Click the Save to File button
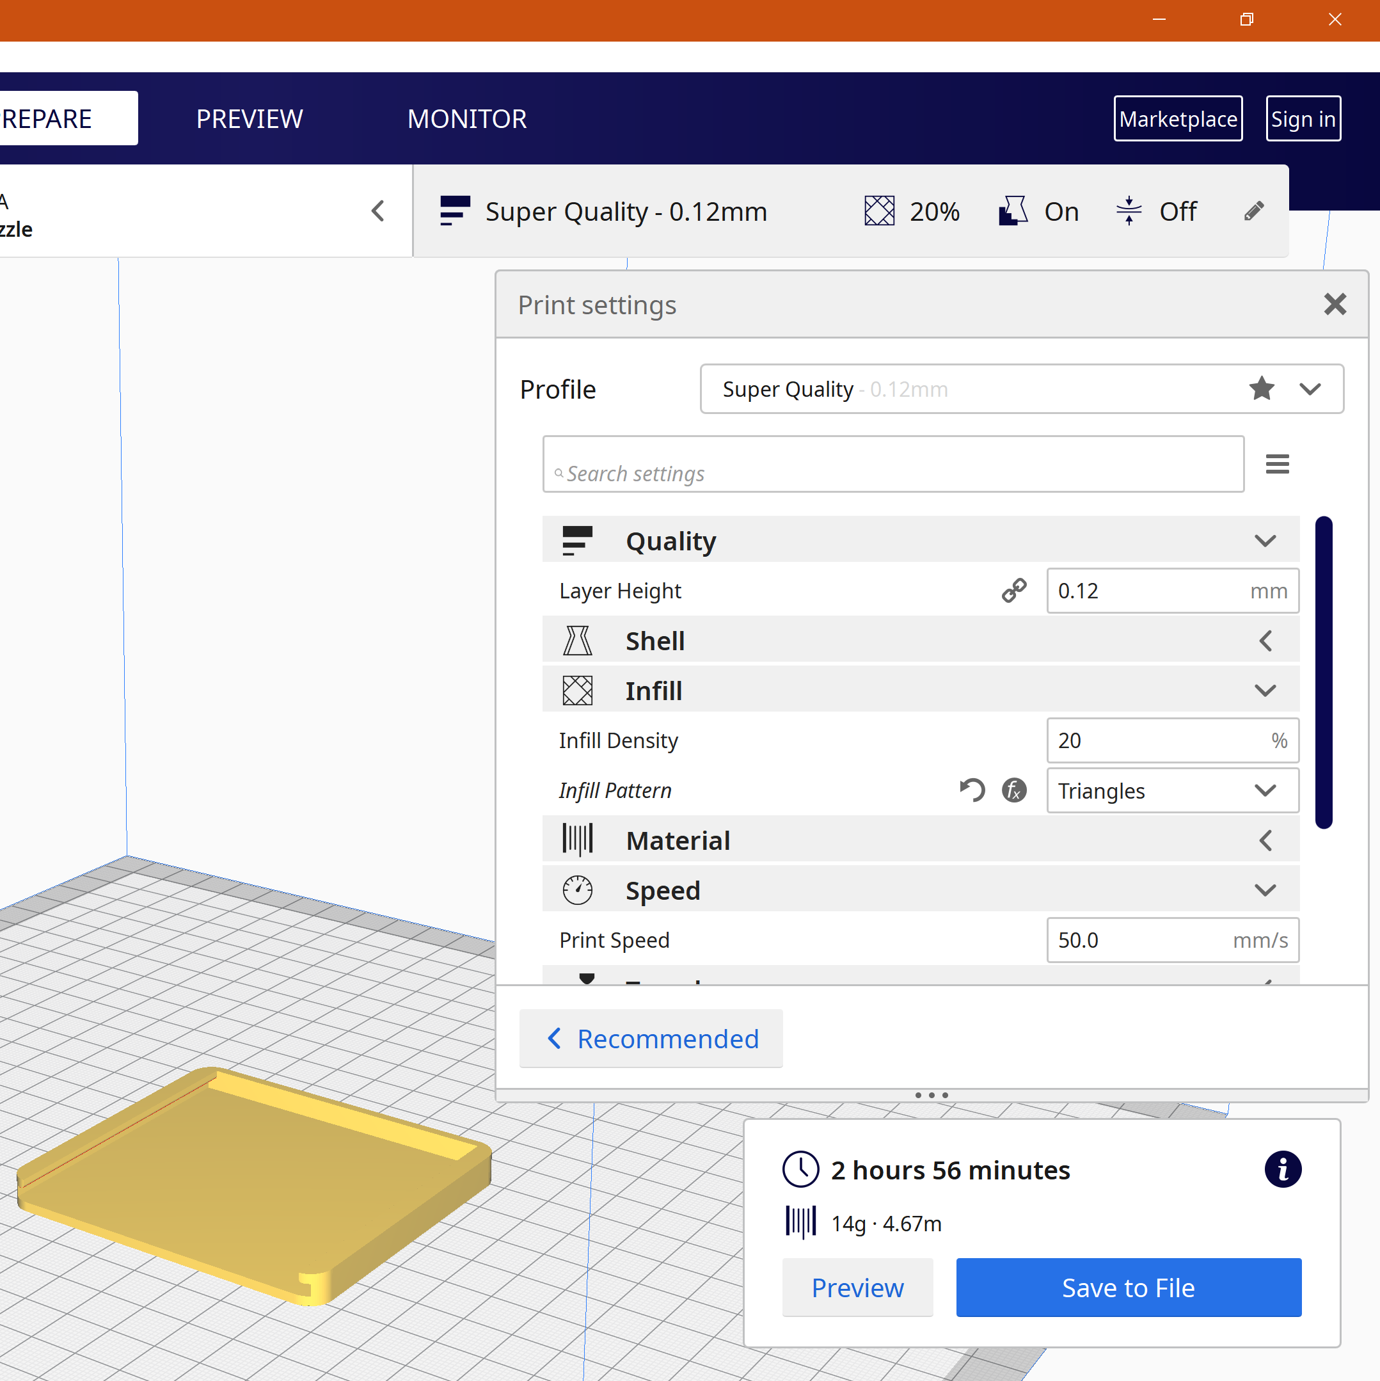 (1128, 1288)
